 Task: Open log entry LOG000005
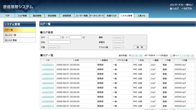pyautogui.click(x=48, y=83)
